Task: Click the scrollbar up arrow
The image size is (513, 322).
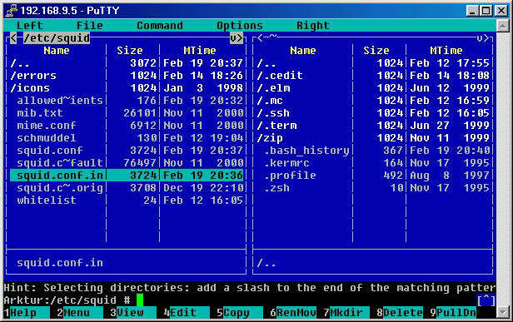Action: pyautogui.click(x=503, y=26)
